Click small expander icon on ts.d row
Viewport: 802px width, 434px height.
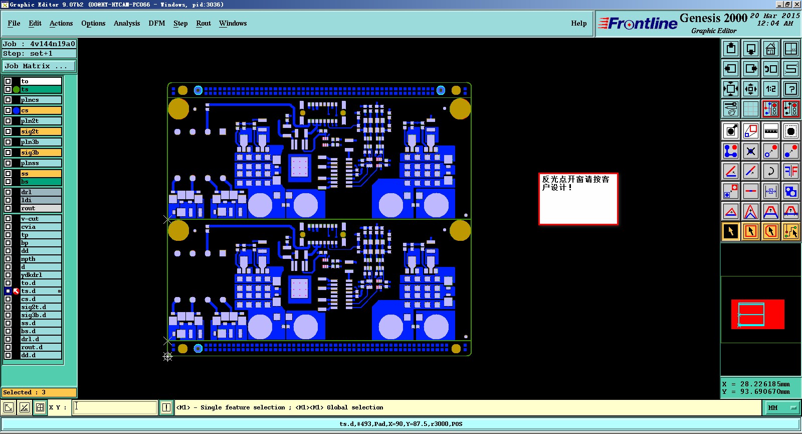coord(59,292)
